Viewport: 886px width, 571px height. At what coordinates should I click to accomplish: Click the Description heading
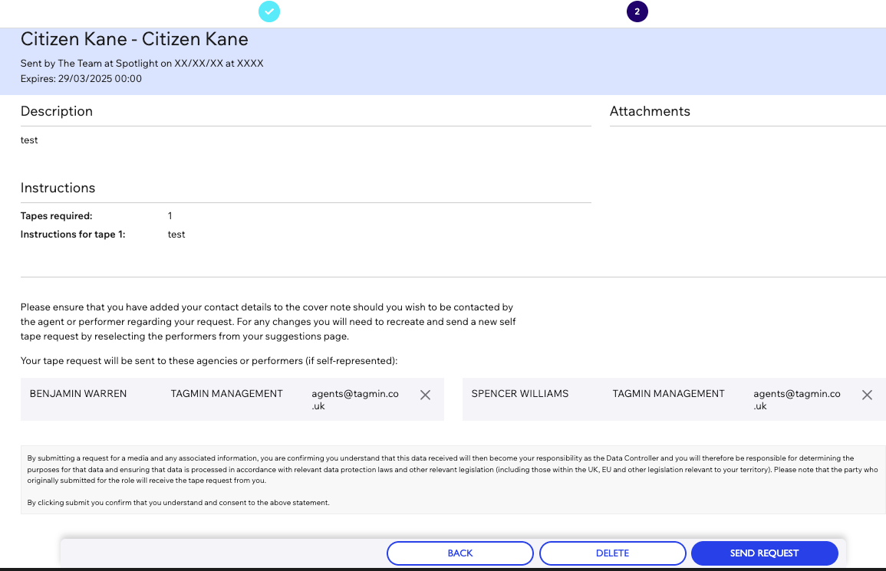click(x=57, y=111)
